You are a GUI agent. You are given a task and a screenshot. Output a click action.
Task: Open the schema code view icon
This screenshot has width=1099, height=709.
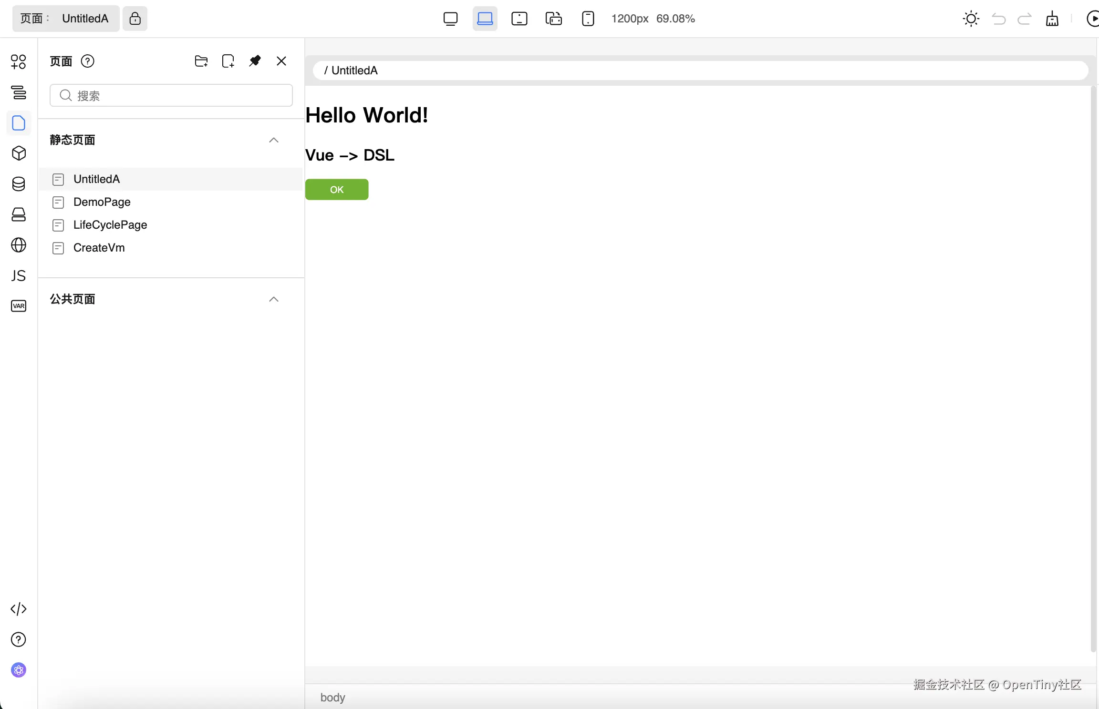(18, 609)
